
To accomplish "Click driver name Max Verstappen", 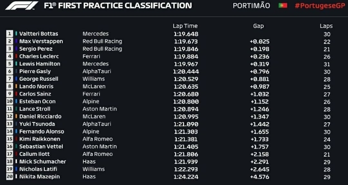I will coord(41,41).
